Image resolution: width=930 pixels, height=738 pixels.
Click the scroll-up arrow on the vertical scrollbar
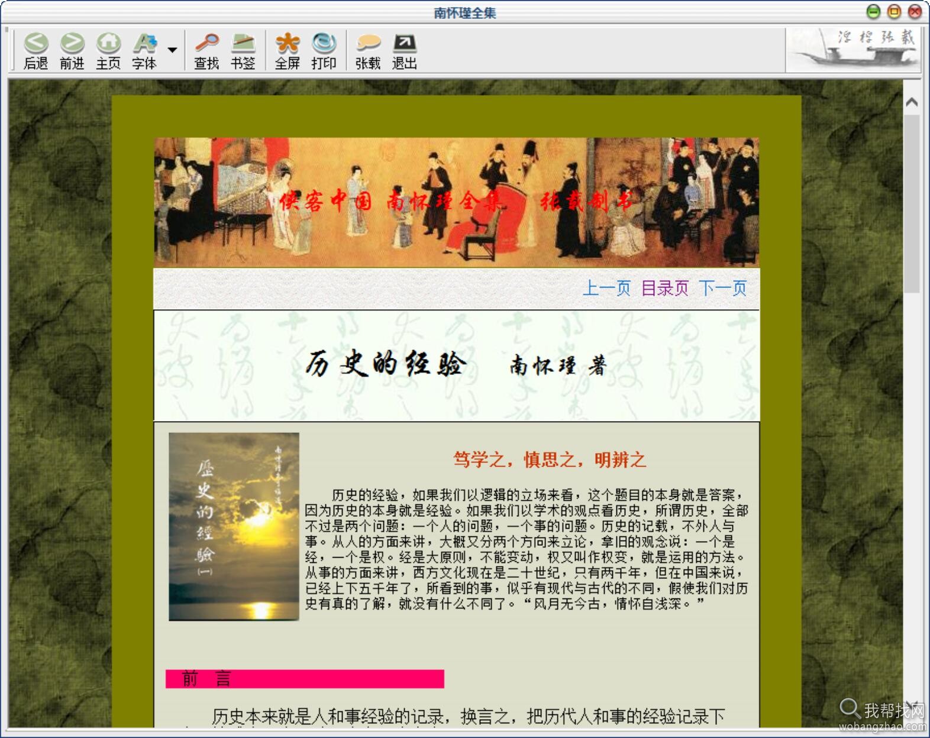click(912, 102)
